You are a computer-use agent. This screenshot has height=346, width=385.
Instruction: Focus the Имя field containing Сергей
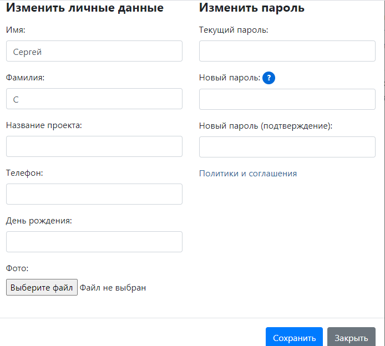94,51
